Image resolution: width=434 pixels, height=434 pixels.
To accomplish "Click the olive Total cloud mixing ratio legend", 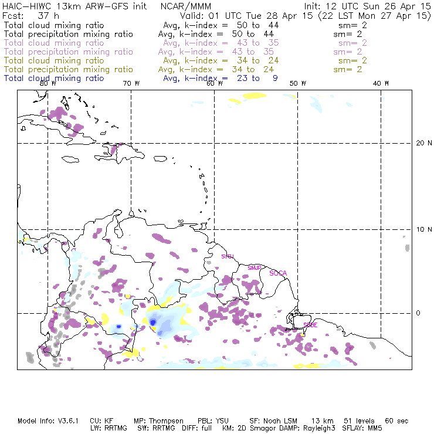I will coord(54,60).
